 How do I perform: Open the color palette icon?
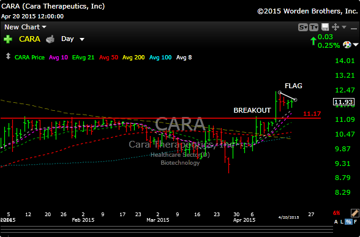coord(347,45)
